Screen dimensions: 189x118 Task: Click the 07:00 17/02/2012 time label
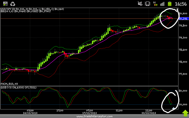90,112
